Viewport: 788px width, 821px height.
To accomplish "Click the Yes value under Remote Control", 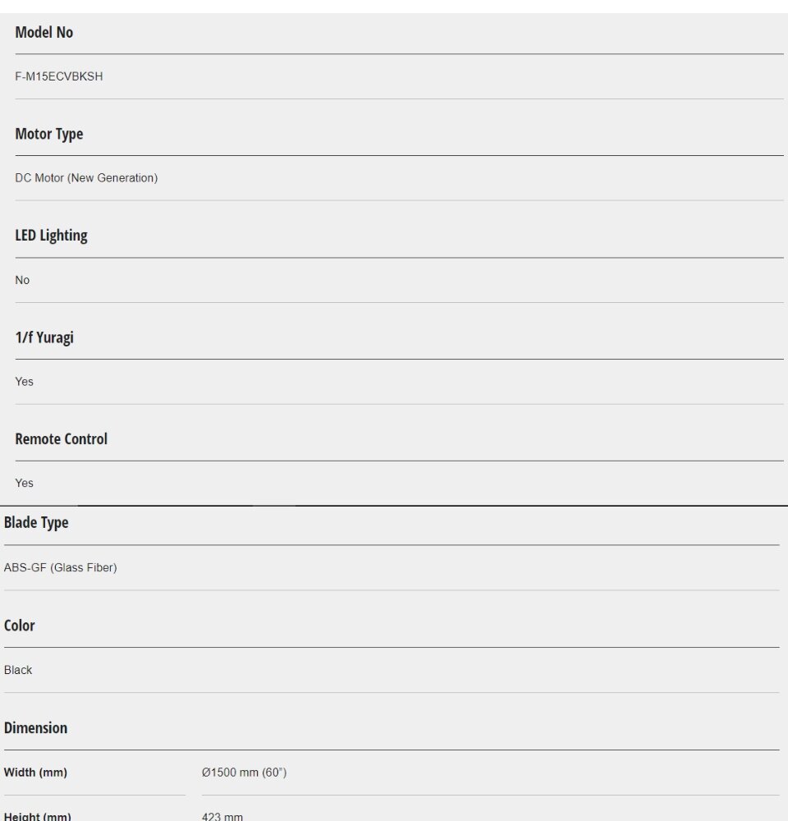I will pyautogui.click(x=25, y=484).
